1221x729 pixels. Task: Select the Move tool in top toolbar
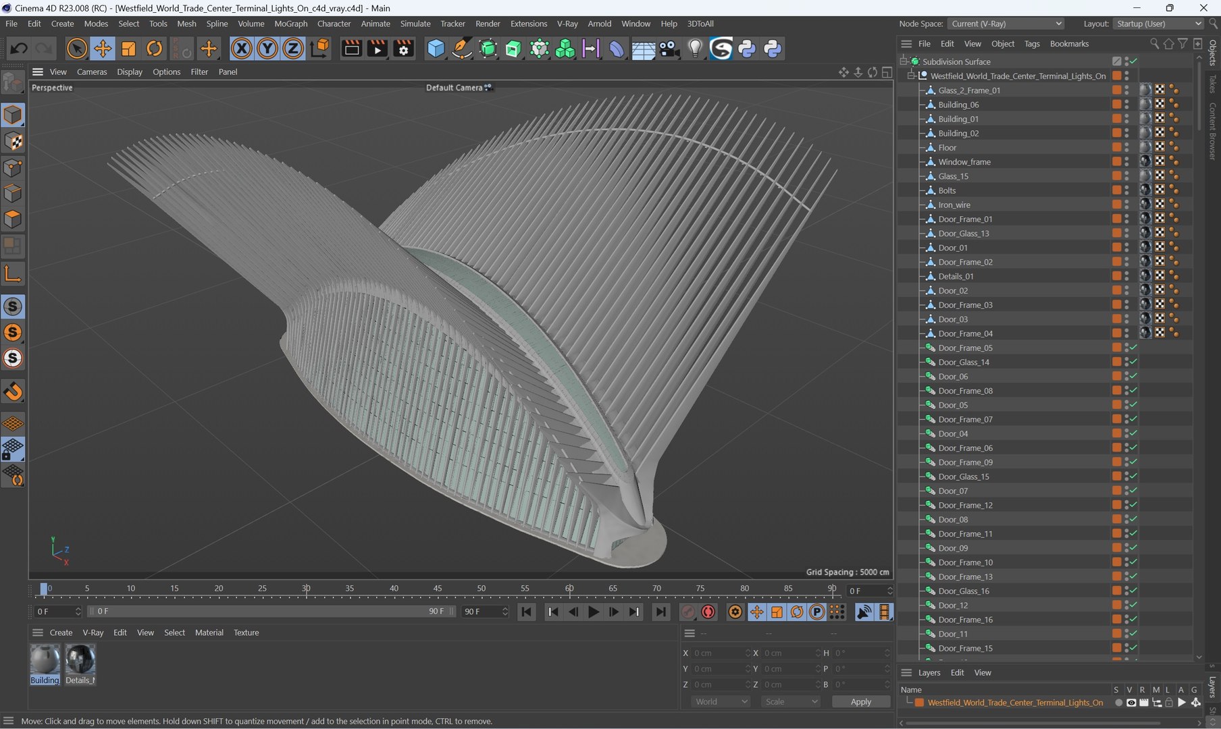[103, 48]
